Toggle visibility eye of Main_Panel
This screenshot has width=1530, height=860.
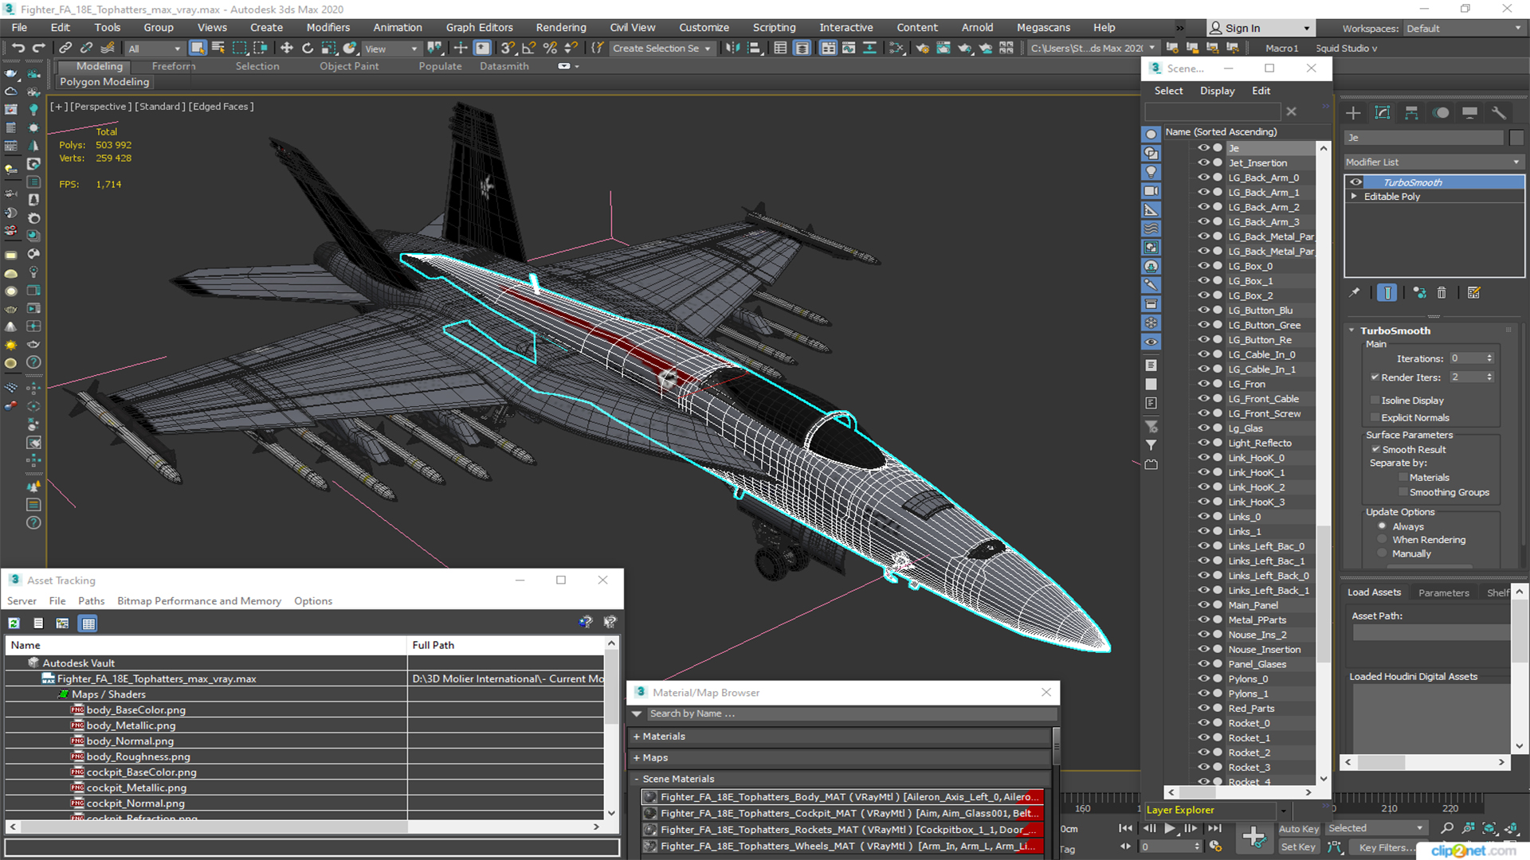[1203, 605]
